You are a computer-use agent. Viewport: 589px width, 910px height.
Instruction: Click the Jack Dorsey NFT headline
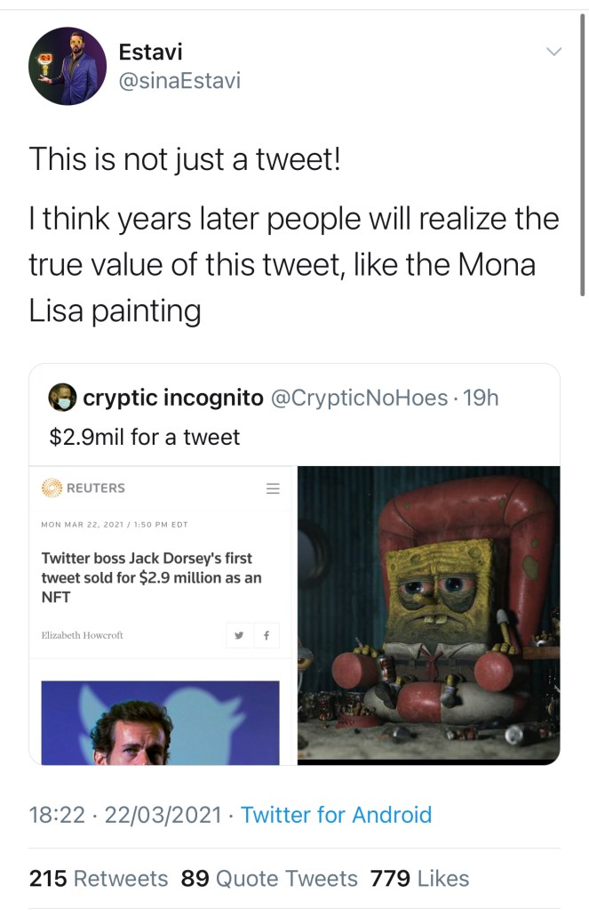point(152,578)
